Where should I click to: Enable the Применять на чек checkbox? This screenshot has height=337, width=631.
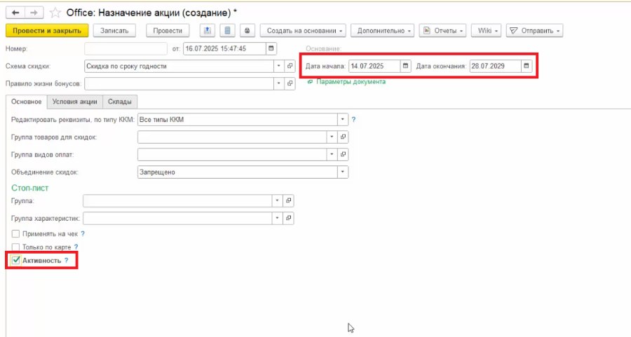click(15, 233)
